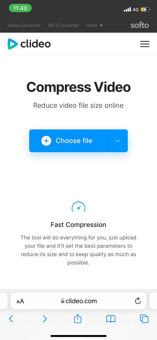Expand the Choose file source dropdown arrow
157x340 pixels.
[x=117, y=141]
